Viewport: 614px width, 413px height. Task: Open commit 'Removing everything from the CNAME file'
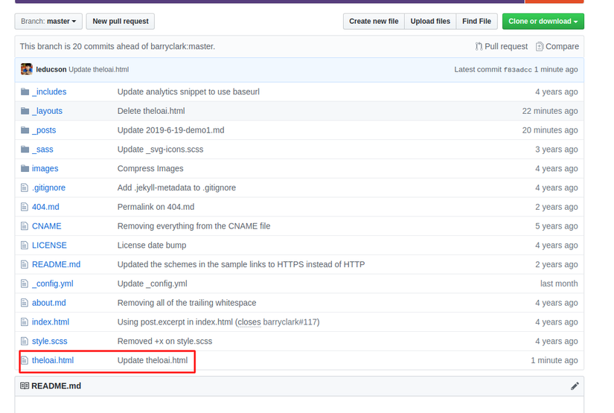click(194, 226)
